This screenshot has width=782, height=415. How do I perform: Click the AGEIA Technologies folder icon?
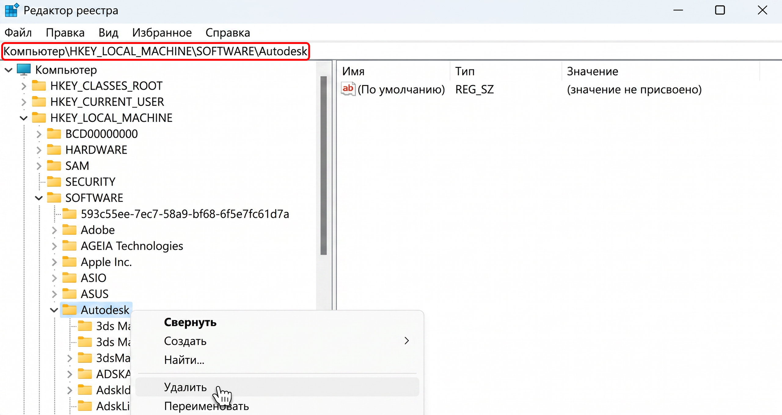(x=69, y=246)
